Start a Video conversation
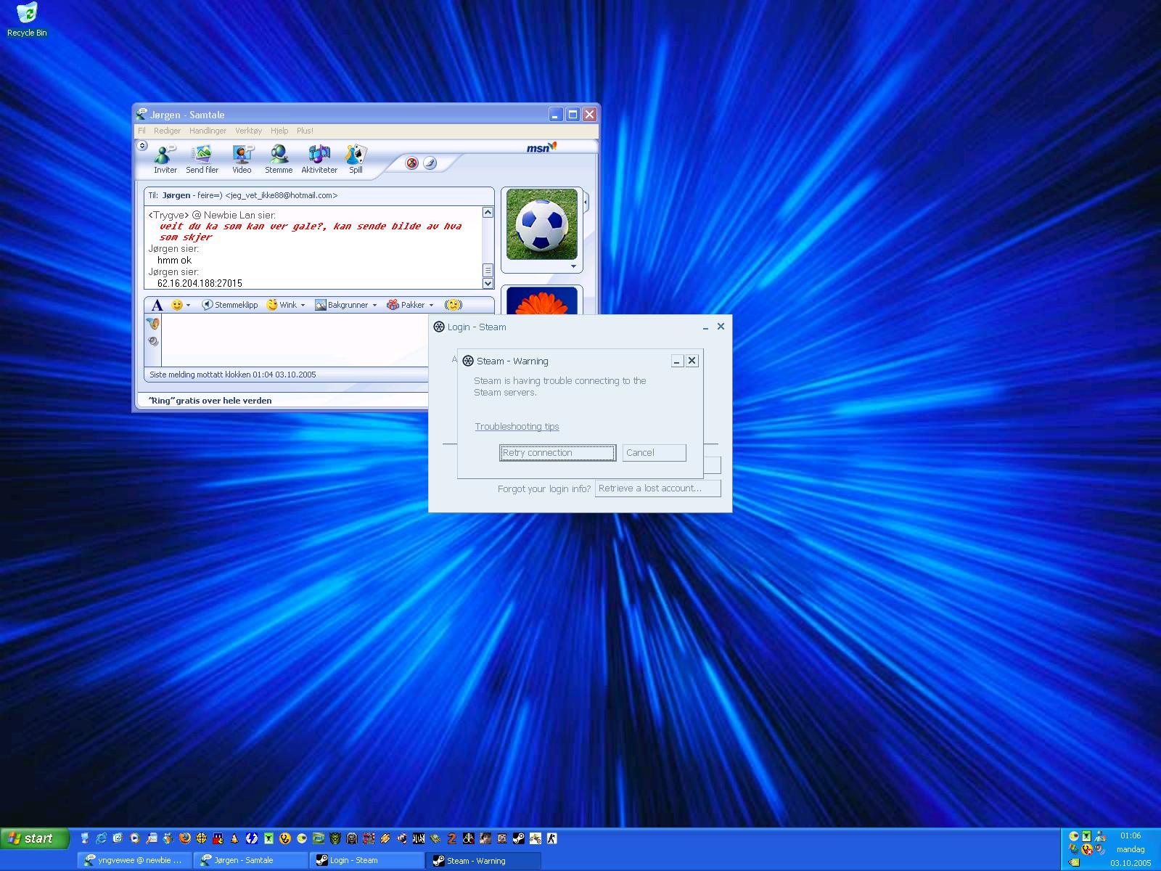Image resolution: width=1161 pixels, height=871 pixels. point(242,160)
